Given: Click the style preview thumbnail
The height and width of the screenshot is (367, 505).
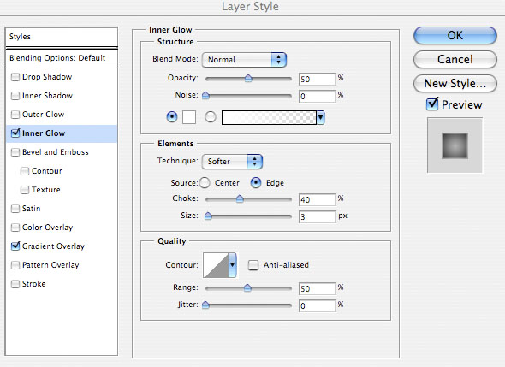Looking at the screenshot, I should (454, 145).
